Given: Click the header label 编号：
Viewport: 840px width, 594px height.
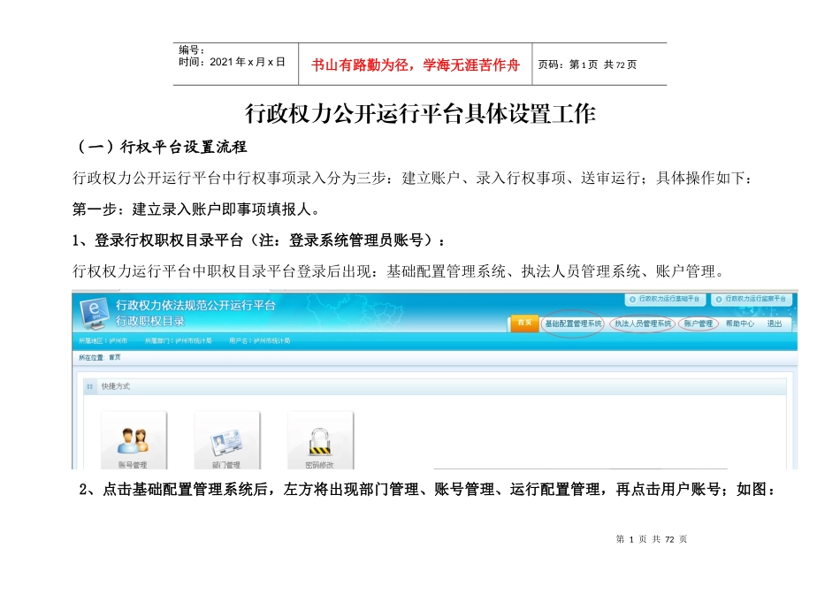Looking at the screenshot, I should click(x=192, y=50).
